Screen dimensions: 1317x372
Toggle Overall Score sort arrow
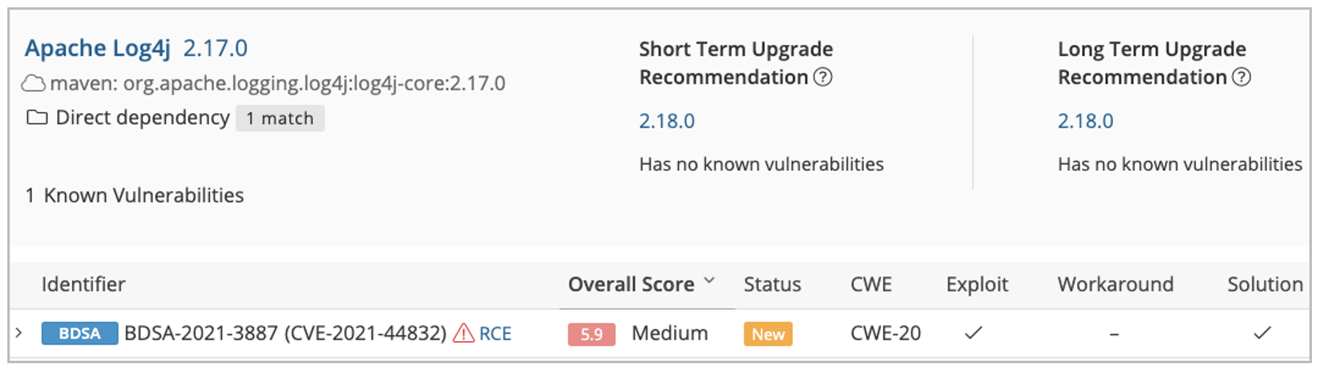pos(709,281)
